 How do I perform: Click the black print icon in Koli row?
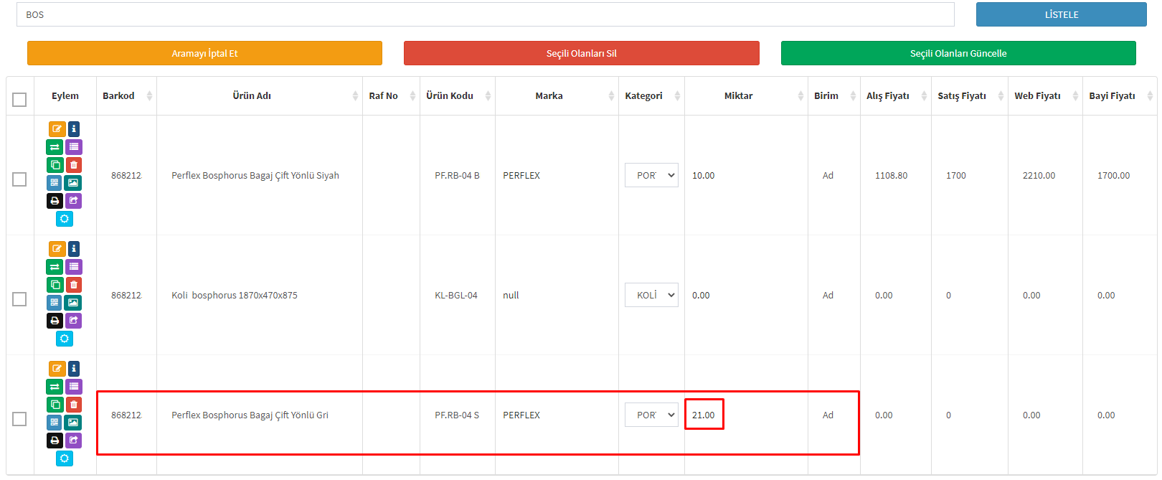[55, 321]
